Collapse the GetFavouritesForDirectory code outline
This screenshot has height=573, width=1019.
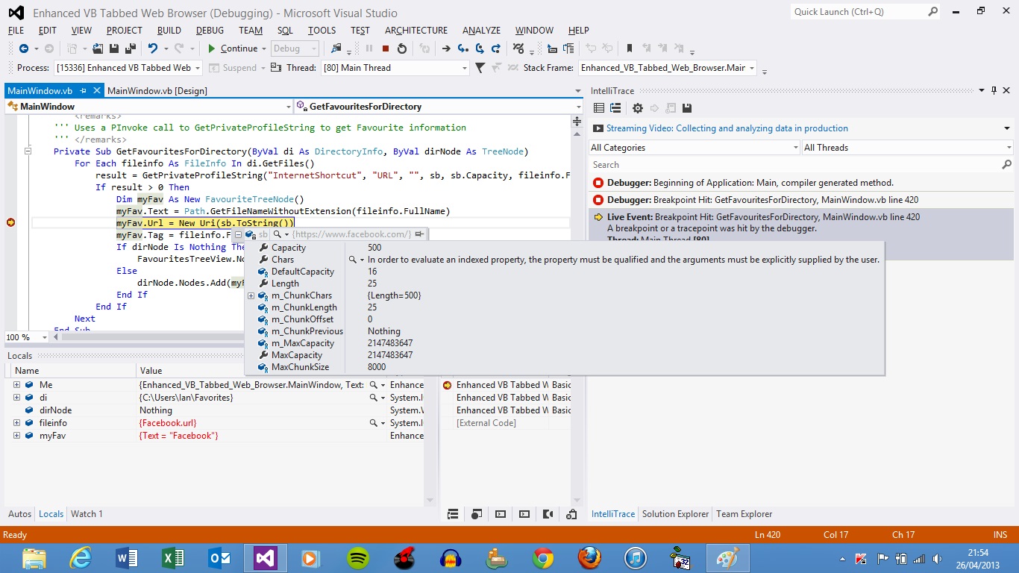[28, 151]
